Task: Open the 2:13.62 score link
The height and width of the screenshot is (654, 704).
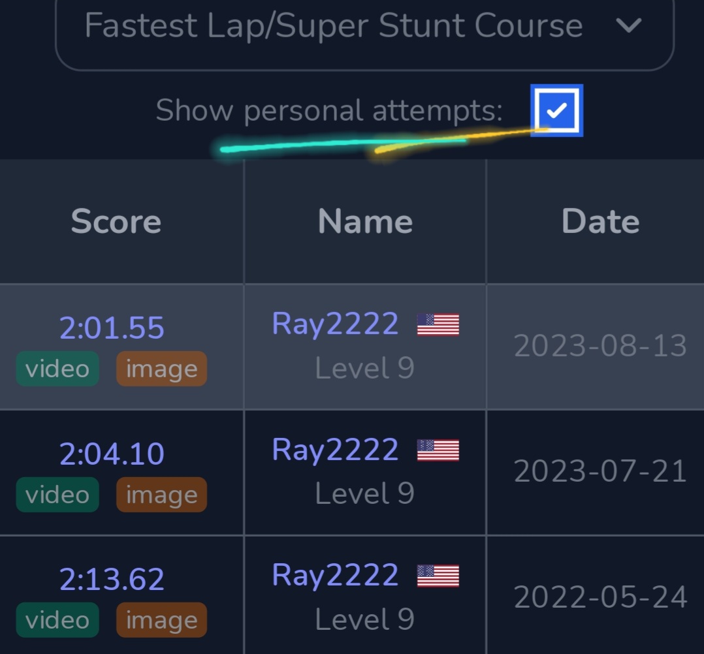Action: point(112,579)
